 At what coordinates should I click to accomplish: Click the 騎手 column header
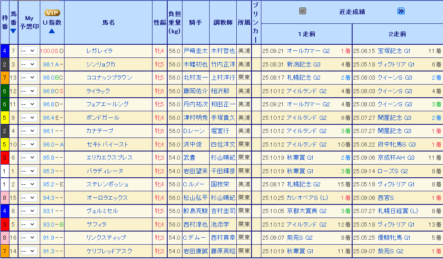196,23
